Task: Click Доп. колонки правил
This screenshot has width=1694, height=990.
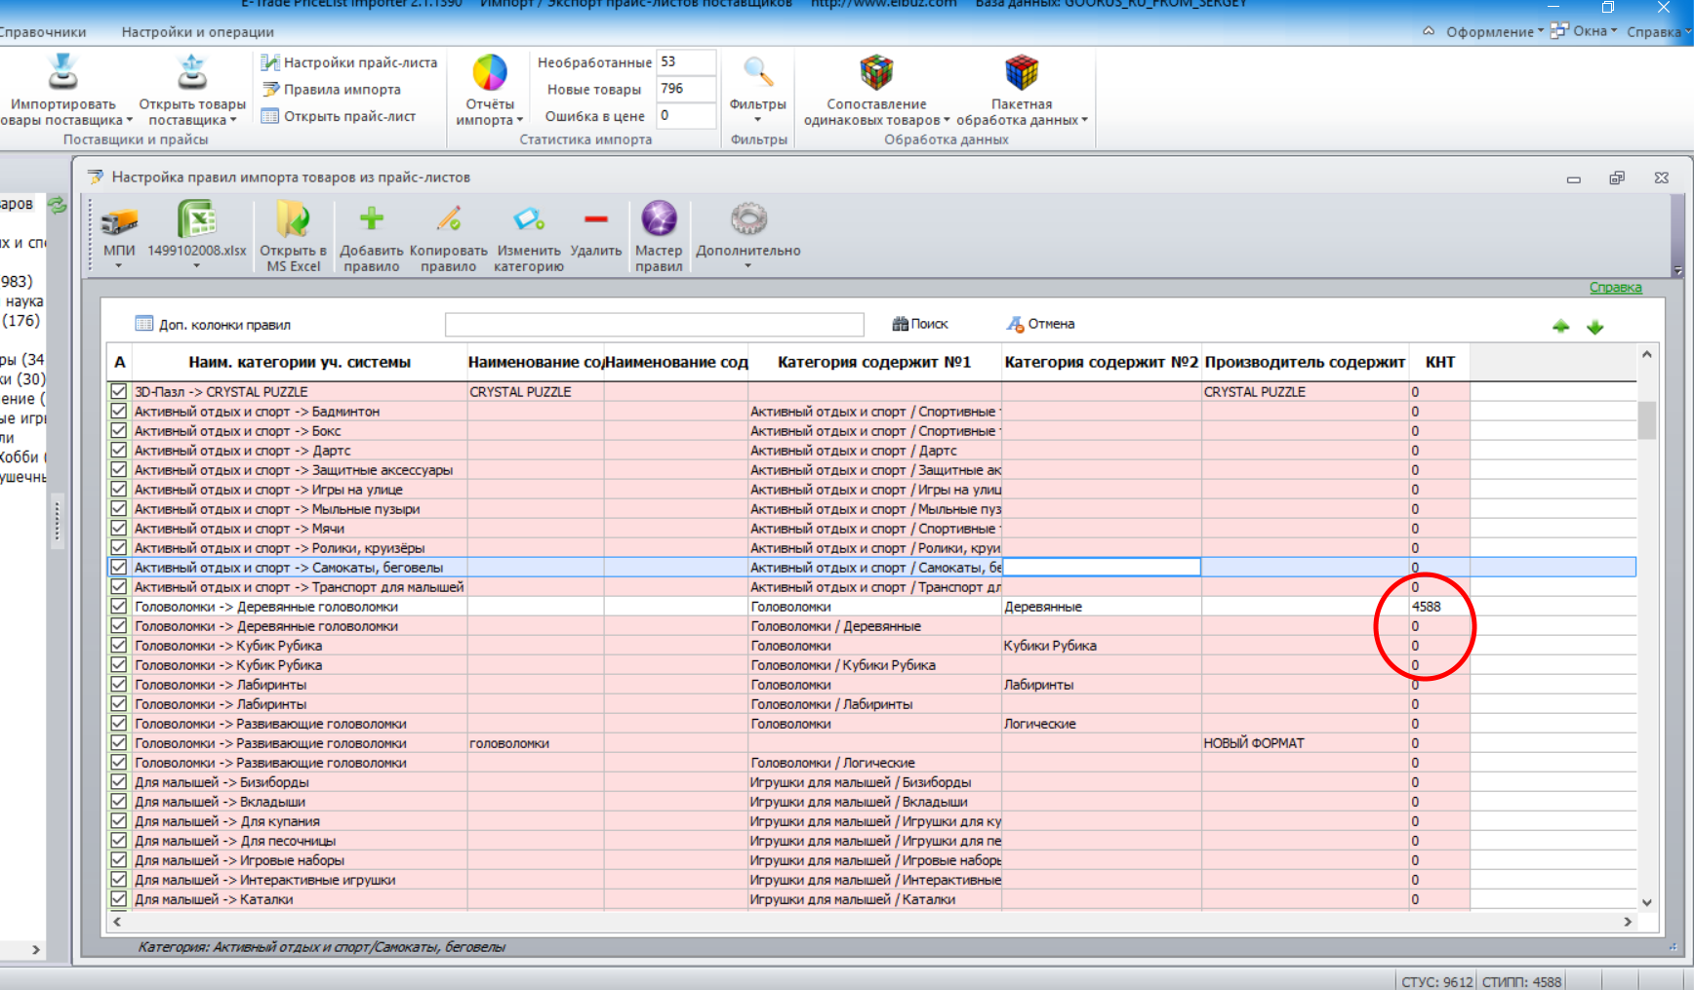Action: (213, 324)
